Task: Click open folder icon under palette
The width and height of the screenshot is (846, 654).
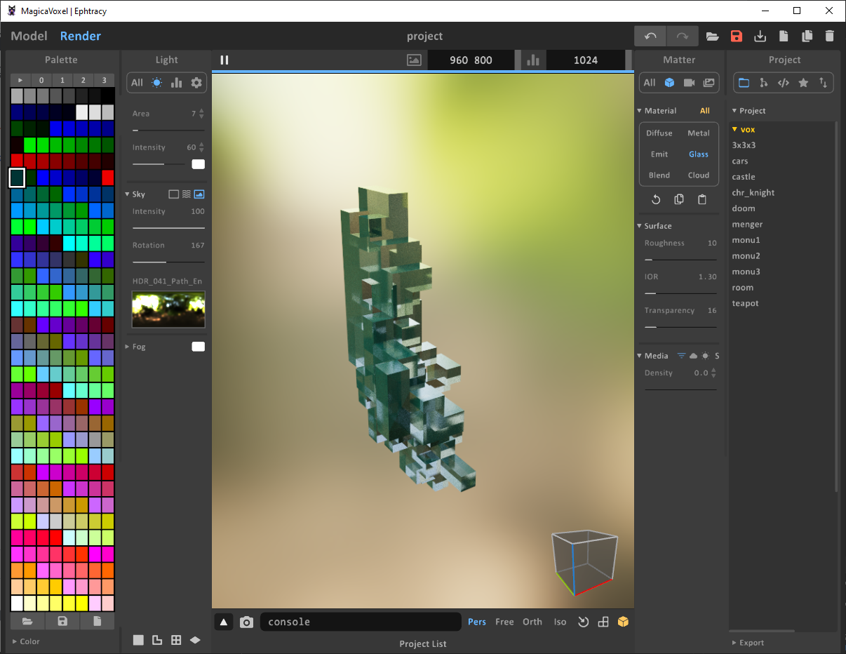Action: point(27,621)
